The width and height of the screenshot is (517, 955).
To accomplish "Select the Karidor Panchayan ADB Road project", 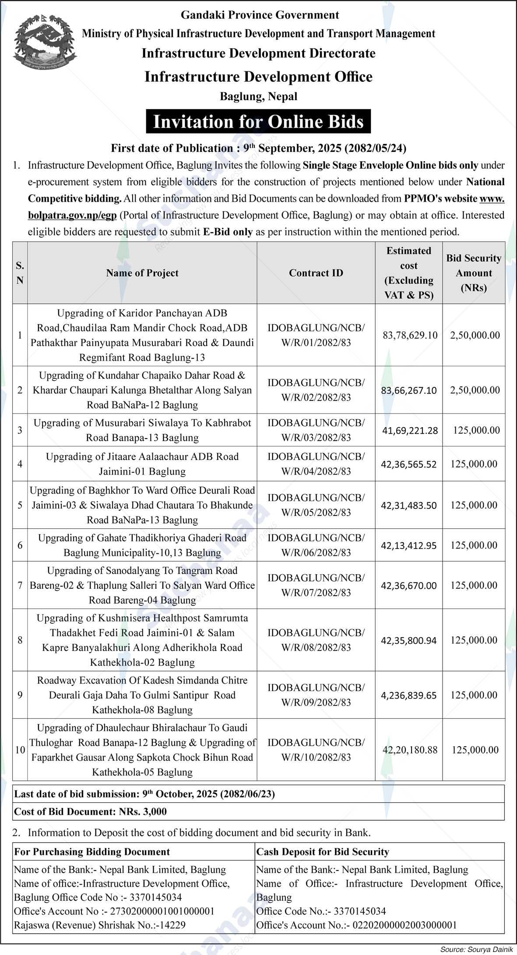I will 142,335.
